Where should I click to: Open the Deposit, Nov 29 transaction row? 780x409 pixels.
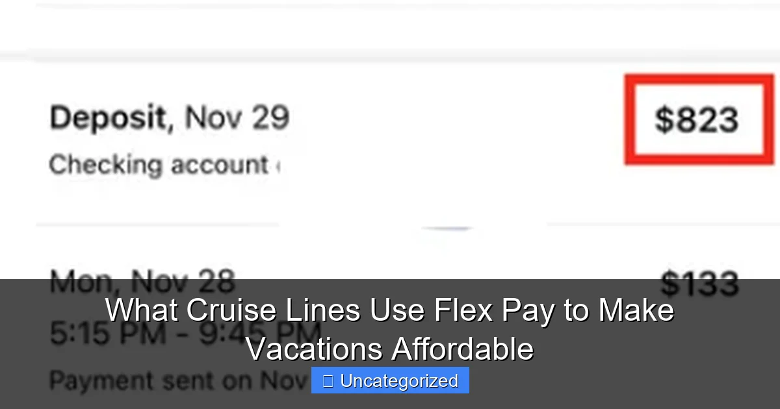[x=169, y=118]
